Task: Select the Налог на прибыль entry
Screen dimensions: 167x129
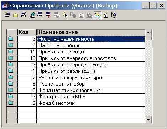Action: click(x=91, y=46)
